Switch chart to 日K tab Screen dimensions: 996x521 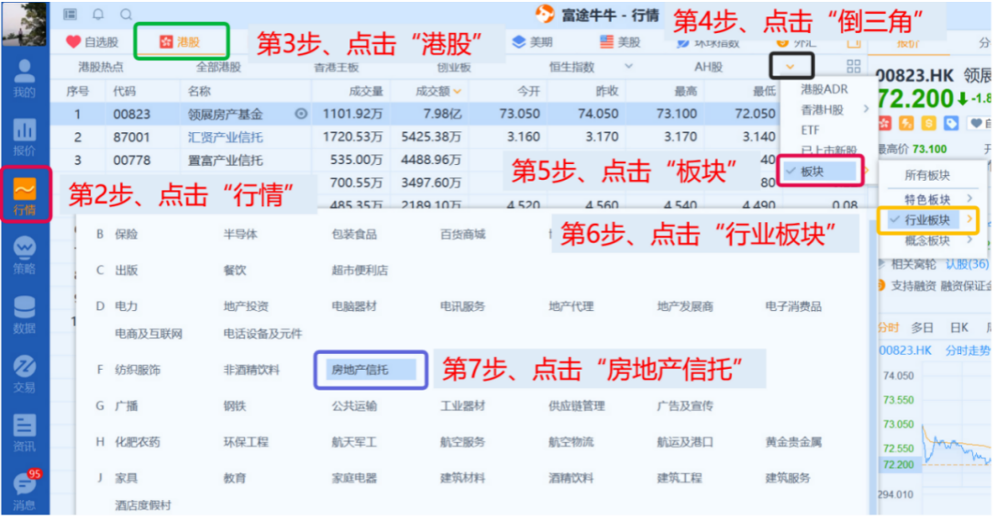959,327
